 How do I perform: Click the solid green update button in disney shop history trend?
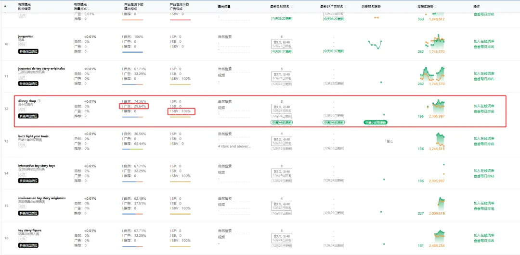coord(376,122)
